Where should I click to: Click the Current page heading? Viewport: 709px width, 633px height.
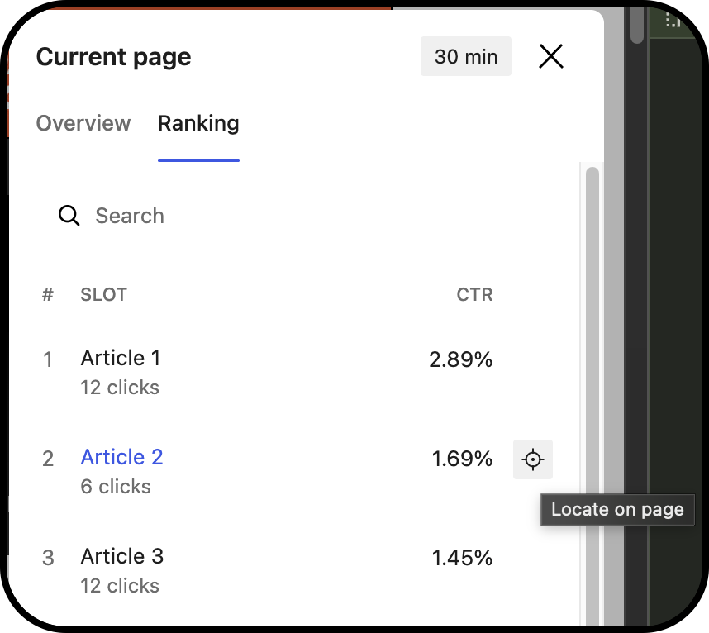[x=113, y=57]
